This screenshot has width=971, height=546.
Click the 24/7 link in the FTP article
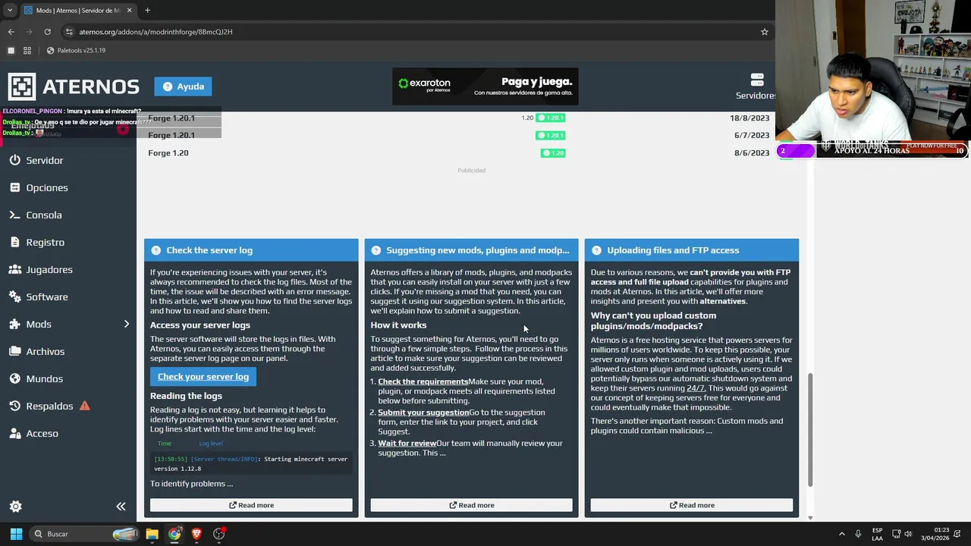696,388
